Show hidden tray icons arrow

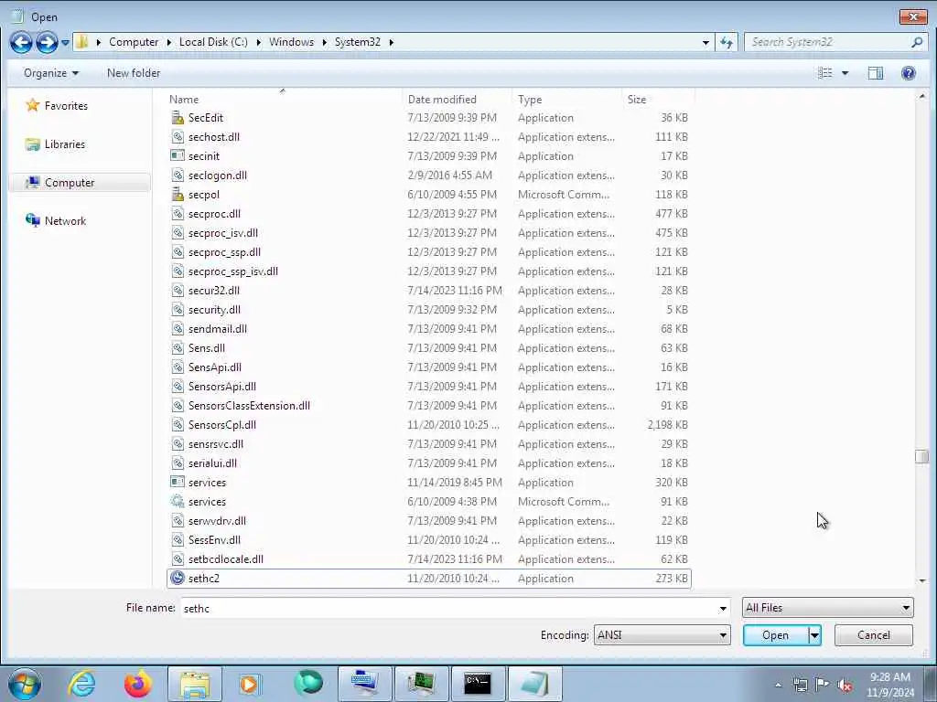click(x=778, y=686)
